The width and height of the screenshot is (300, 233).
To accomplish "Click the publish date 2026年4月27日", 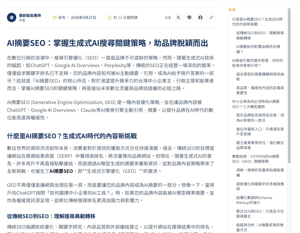I will click(x=83, y=18).
